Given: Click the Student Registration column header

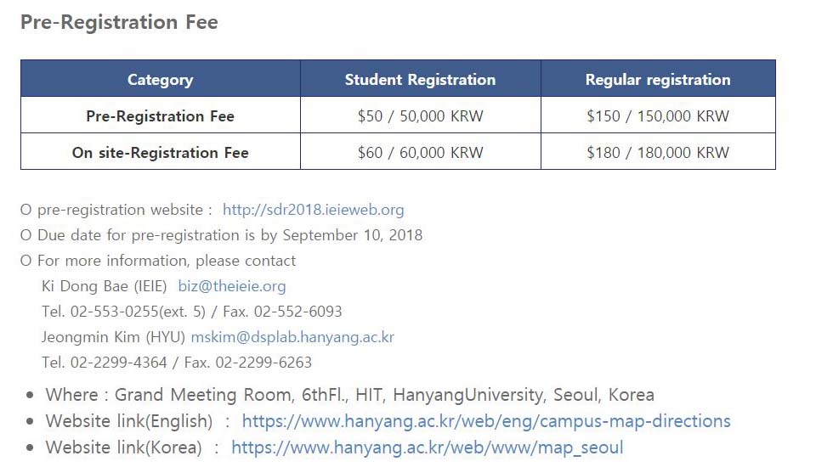Looking at the screenshot, I should pyautogui.click(x=420, y=80).
